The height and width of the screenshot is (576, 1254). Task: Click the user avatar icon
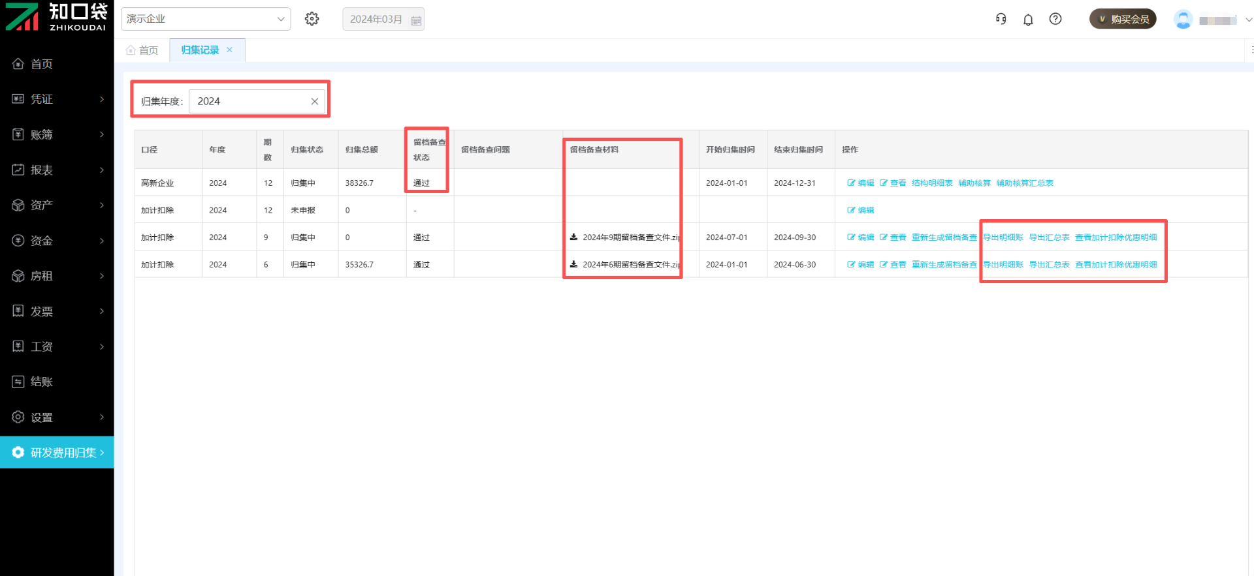click(1183, 20)
